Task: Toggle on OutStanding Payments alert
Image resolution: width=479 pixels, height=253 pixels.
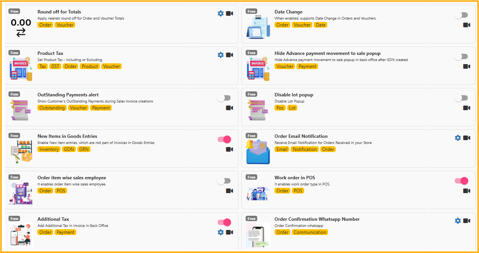Action: click(x=224, y=98)
